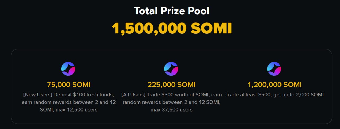340x129 pixels.
Task: Select the 225,000 SOMI reward amount
Action: coord(171,85)
